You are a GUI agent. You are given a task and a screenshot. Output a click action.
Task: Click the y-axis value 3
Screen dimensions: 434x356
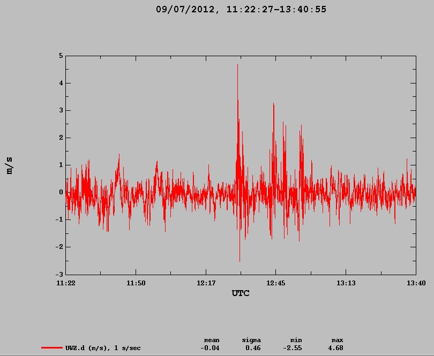pyautogui.click(x=61, y=110)
